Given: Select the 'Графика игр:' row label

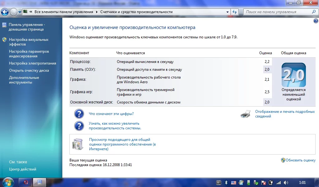Looking at the screenshot, I should coord(81,92).
